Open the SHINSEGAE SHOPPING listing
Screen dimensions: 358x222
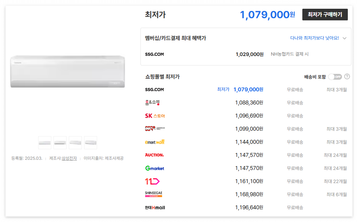(153, 194)
